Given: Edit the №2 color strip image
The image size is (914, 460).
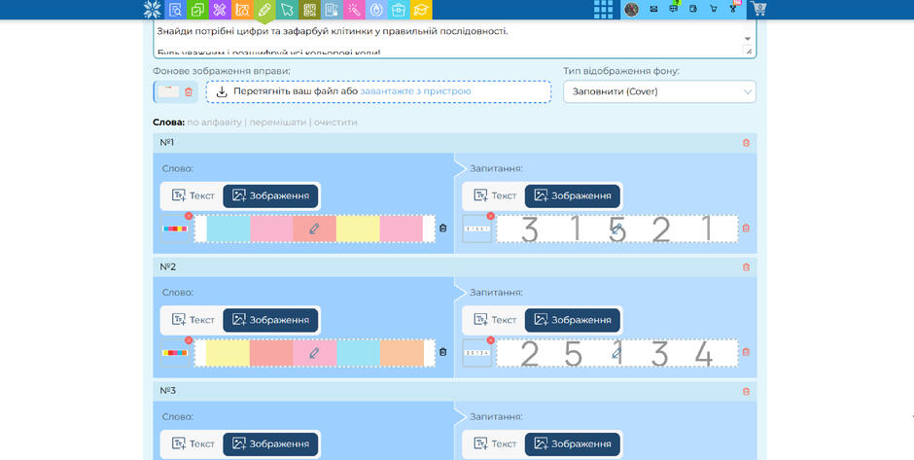Looking at the screenshot, I should click(x=315, y=353).
